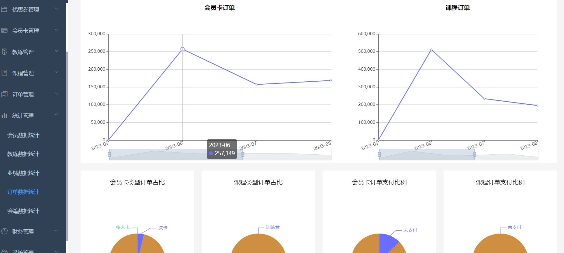This screenshot has height=253, width=564.
Task: Click the 统计管理 bar chart icon
Action: (x=4, y=115)
